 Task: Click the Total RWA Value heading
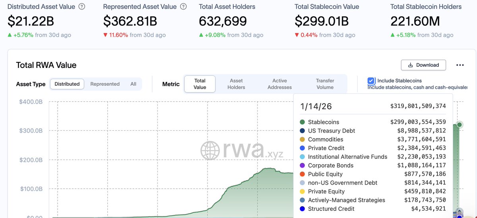(x=46, y=65)
